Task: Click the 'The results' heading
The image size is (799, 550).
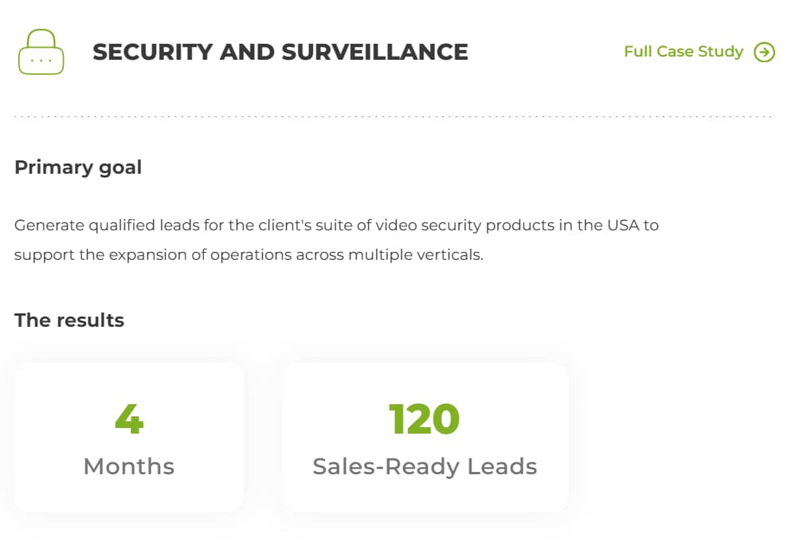Action: pyautogui.click(x=69, y=320)
